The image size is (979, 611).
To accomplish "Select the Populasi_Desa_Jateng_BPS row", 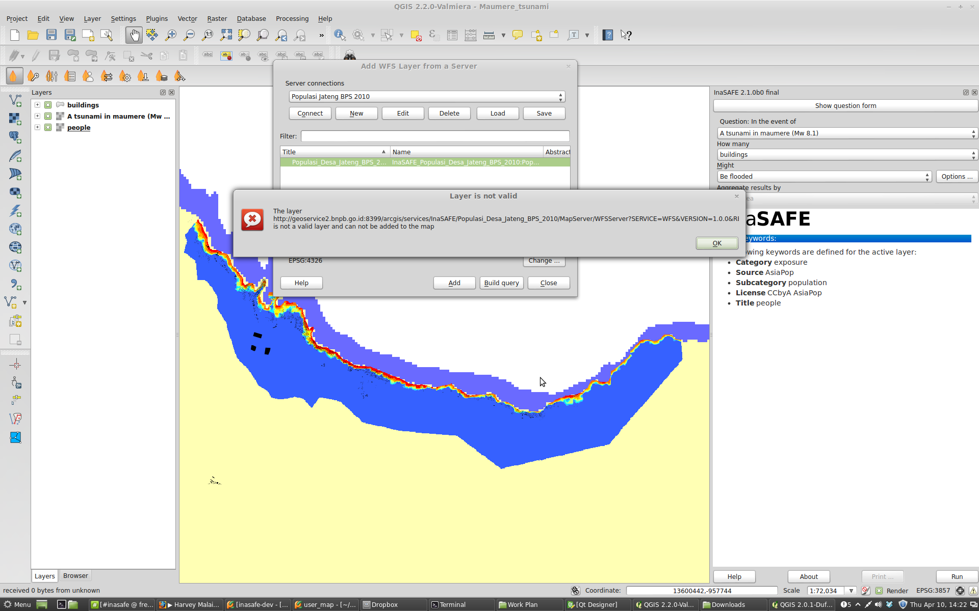I will pyautogui.click(x=425, y=162).
